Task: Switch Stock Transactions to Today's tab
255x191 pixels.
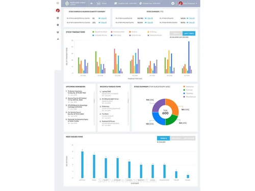Action: (176, 34)
